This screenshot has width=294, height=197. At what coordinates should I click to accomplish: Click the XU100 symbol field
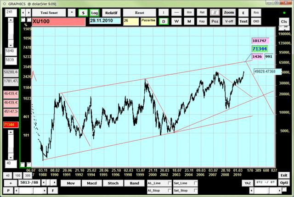click(x=58, y=22)
